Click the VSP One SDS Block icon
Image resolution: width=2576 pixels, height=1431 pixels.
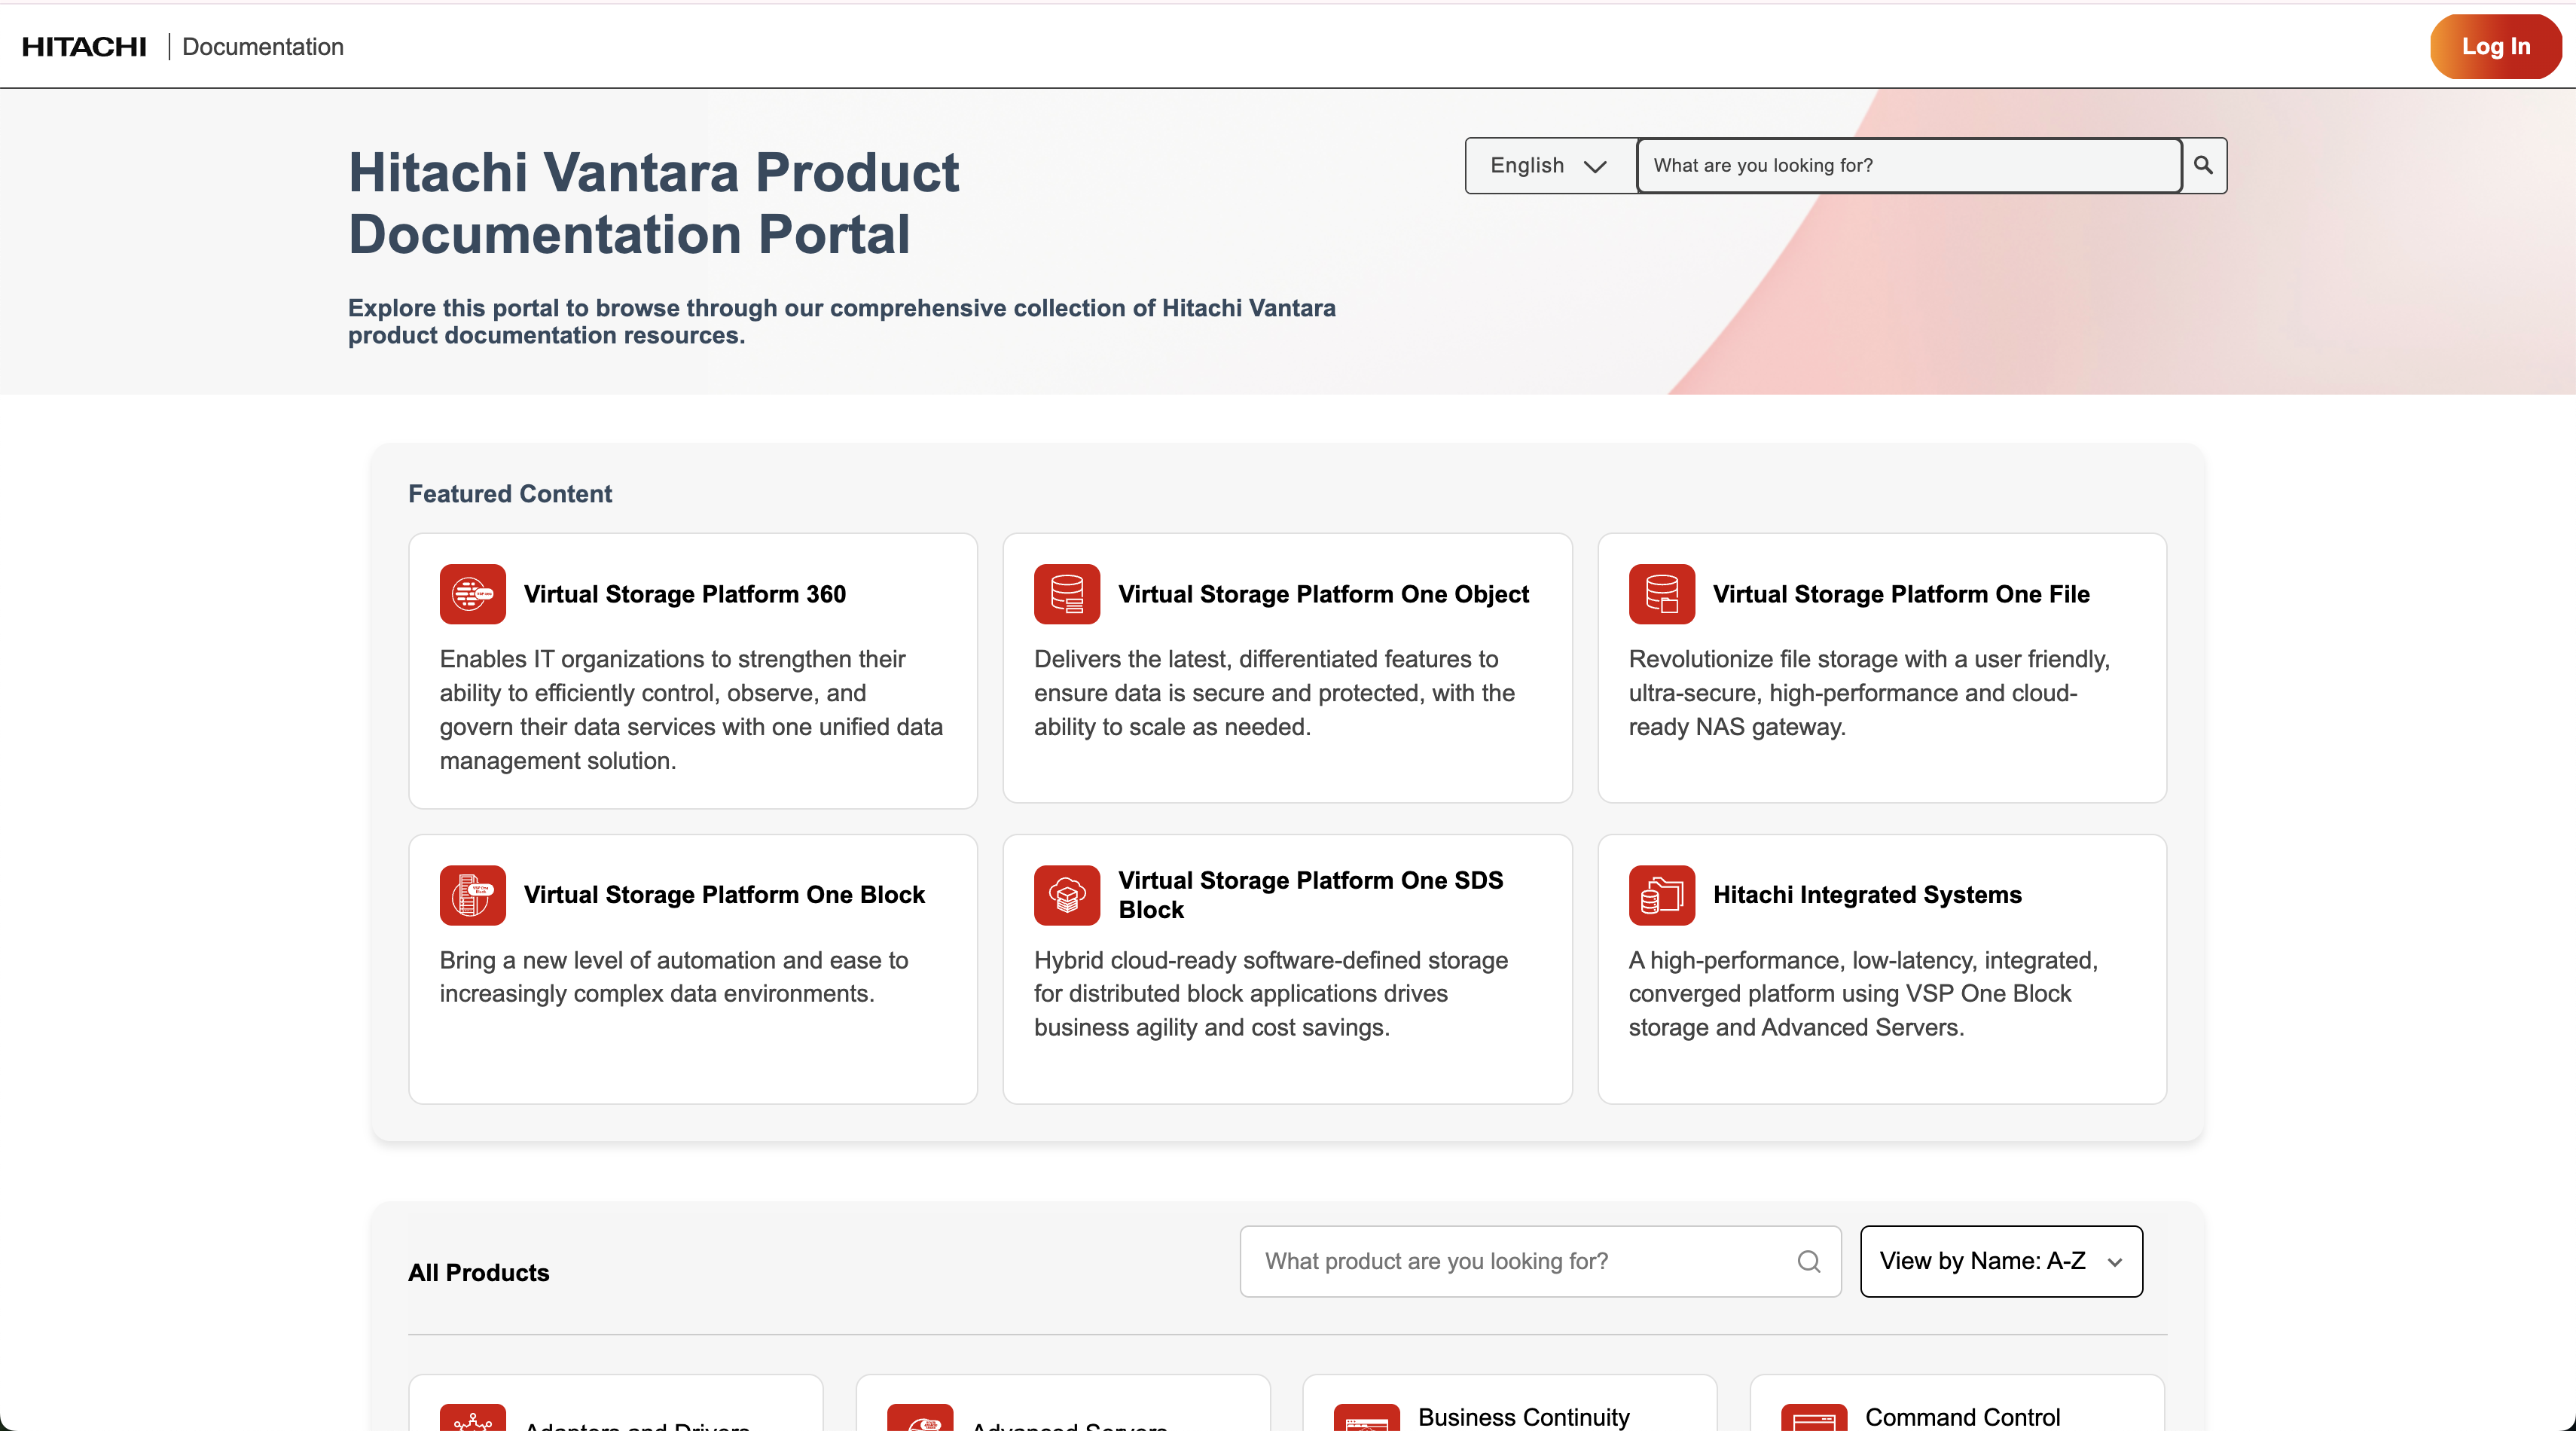(x=1066, y=895)
